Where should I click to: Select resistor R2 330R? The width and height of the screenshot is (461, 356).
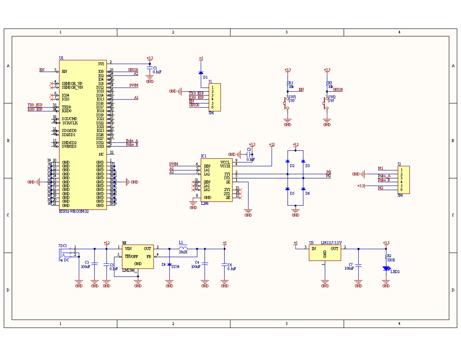386,257
